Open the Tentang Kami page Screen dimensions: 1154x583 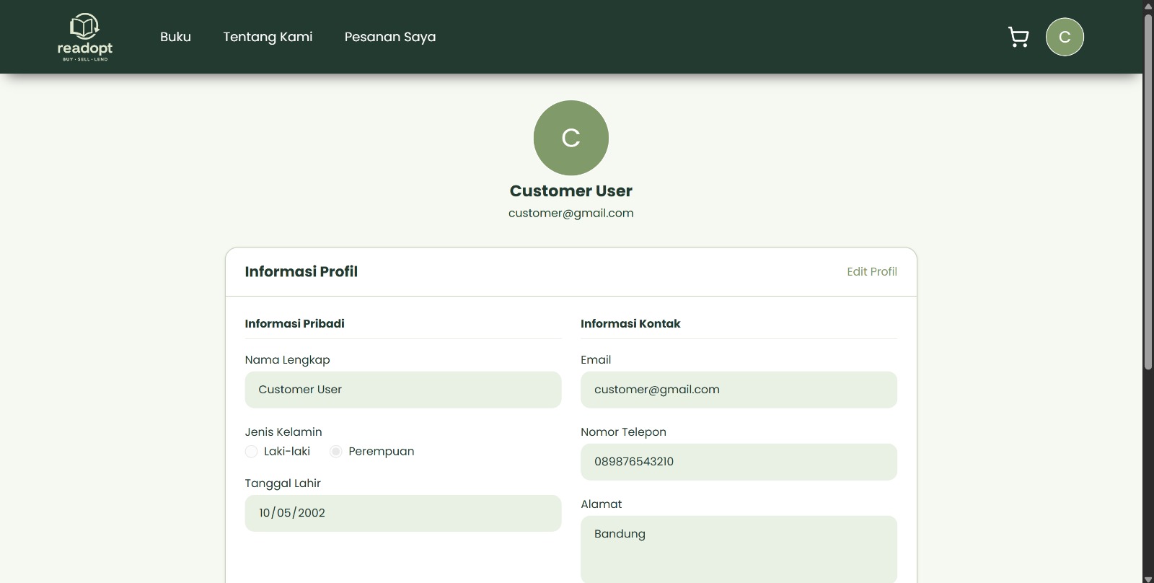tap(268, 37)
